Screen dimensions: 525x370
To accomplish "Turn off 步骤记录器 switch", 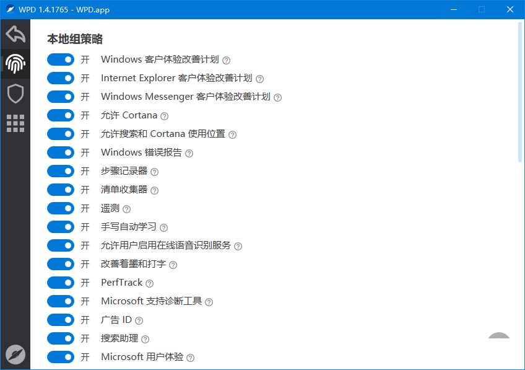I will pyautogui.click(x=61, y=171).
